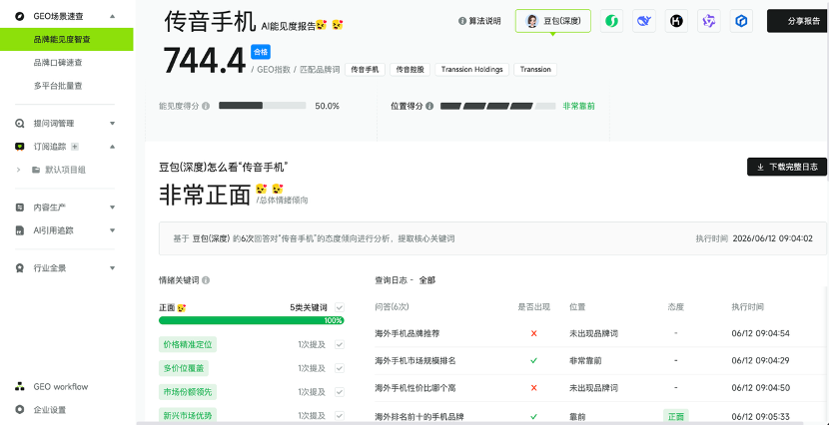Expand the 内容生产 menu arrow

[x=112, y=208]
